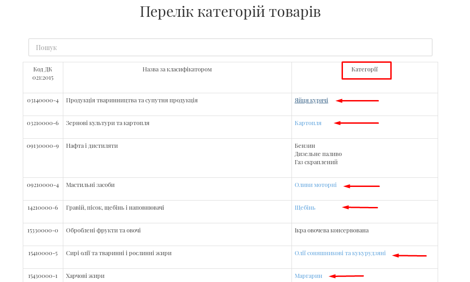
Task: Click Ікра овочева консервована category text
Action: (x=331, y=230)
